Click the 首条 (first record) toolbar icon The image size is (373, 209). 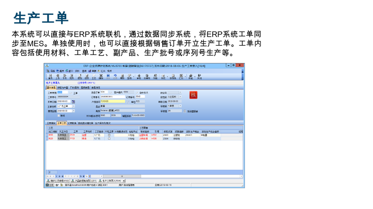pyautogui.click(x=49, y=76)
